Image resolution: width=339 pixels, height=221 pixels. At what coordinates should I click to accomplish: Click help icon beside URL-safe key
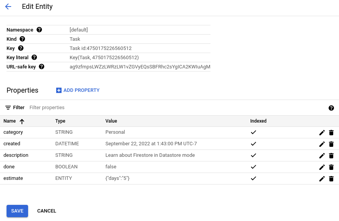coord(42,67)
